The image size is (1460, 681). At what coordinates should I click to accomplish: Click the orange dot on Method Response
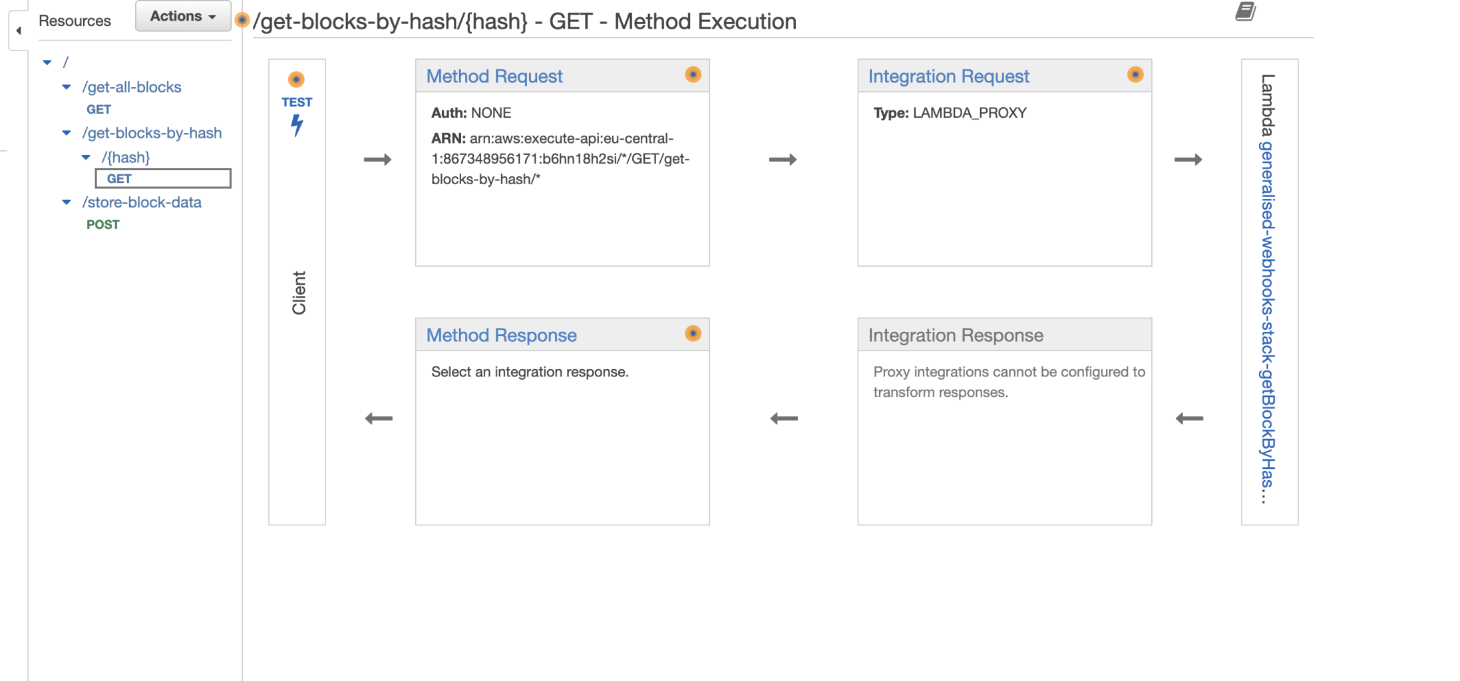(693, 333)
